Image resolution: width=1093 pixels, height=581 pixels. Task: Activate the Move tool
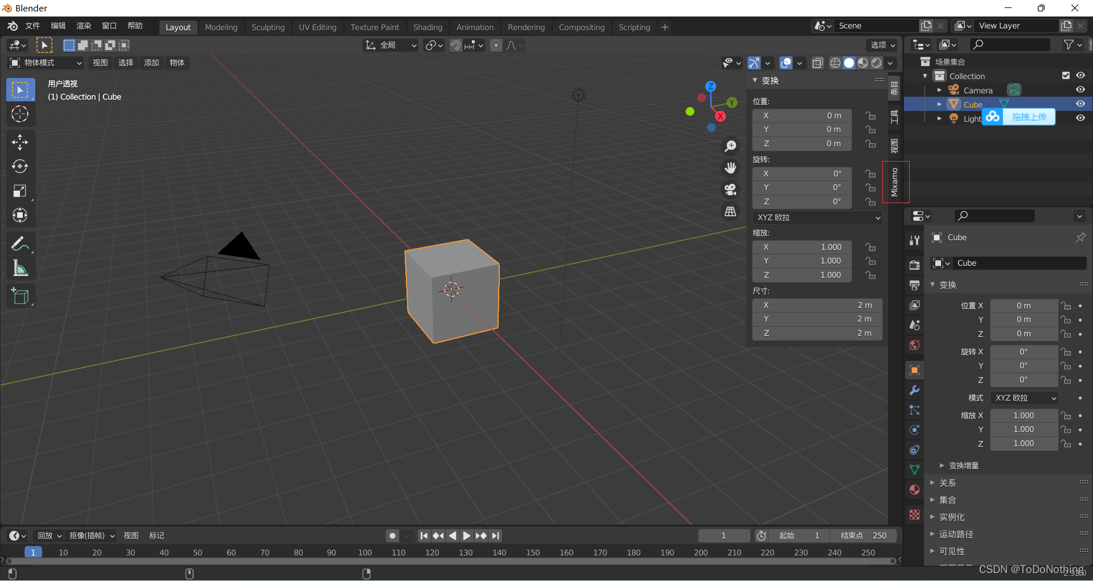tap(20, 142)
